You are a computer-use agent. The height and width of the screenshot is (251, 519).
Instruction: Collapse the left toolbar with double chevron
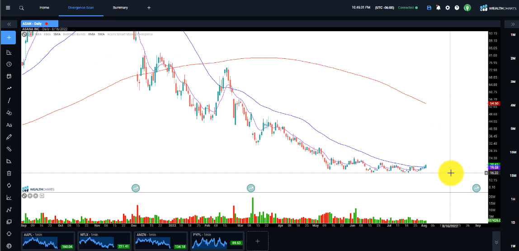coord(9,24)
